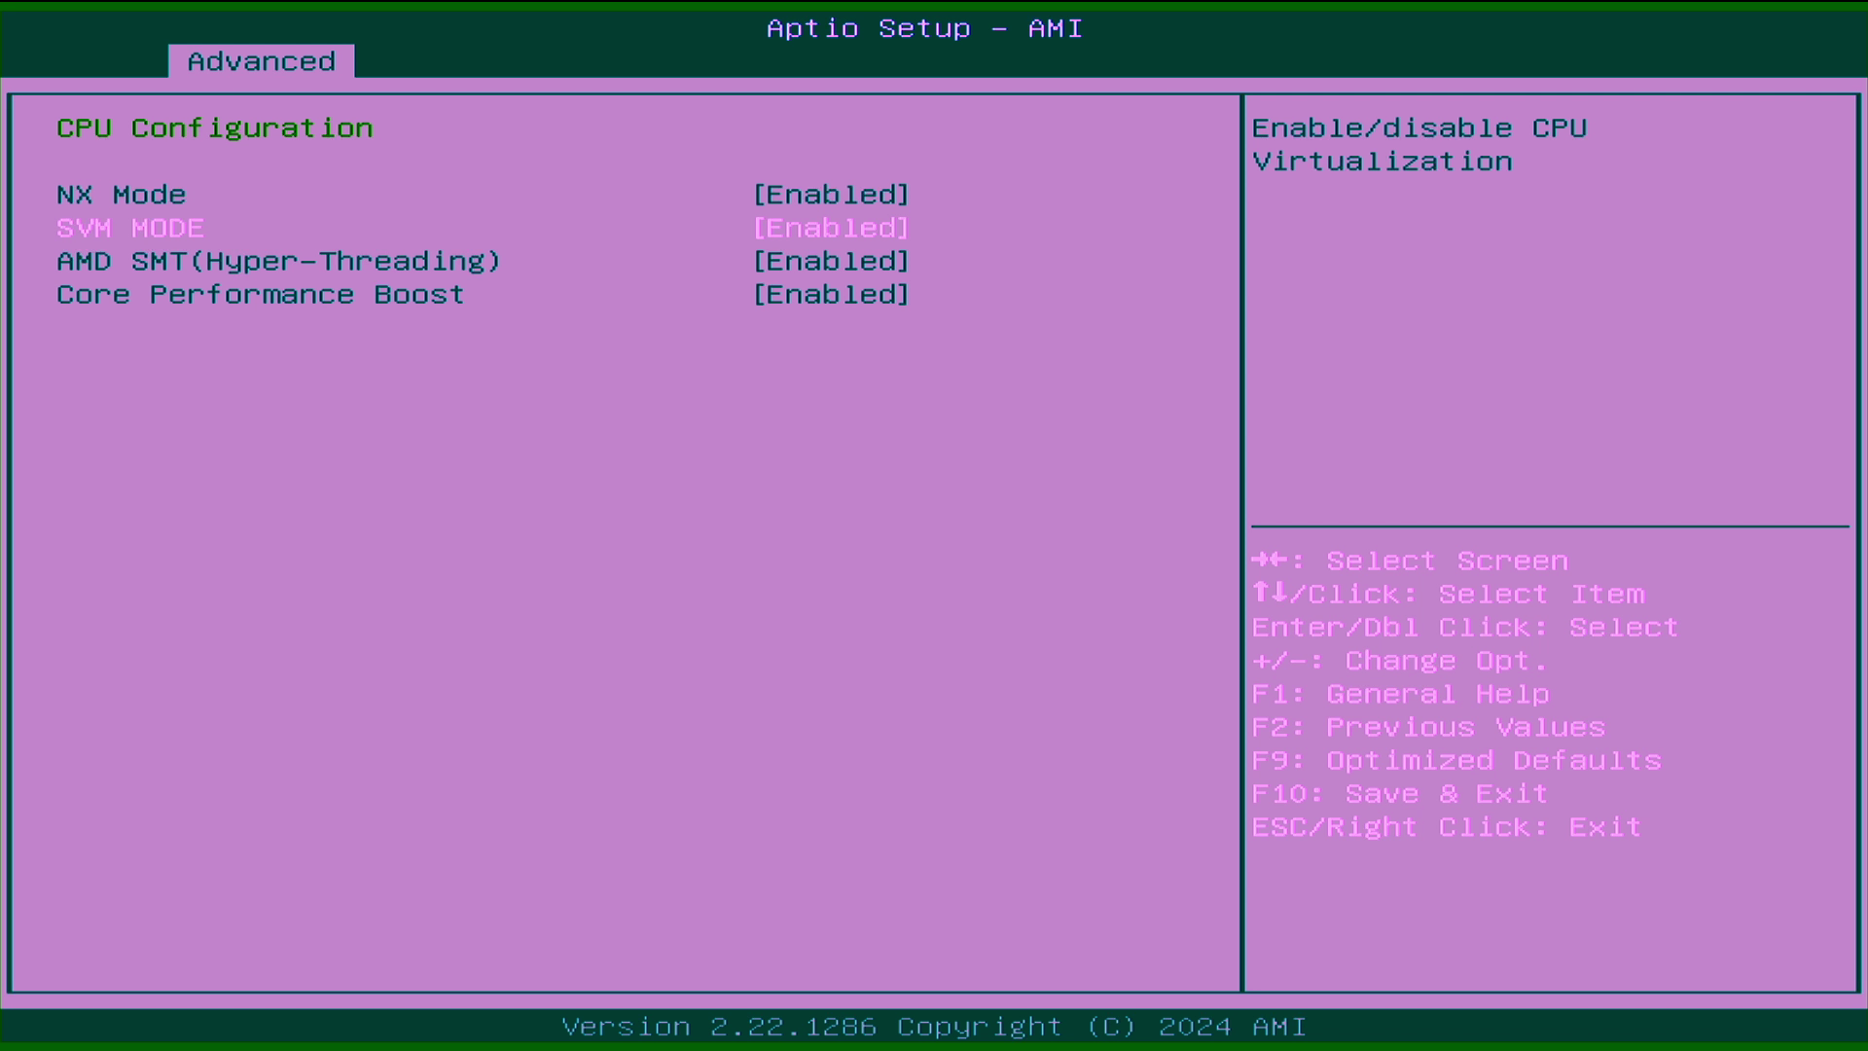The width and height of the screenshot is (1868, 1051).
Task: Select the SVM MODE option
Action: coord(130,228)
